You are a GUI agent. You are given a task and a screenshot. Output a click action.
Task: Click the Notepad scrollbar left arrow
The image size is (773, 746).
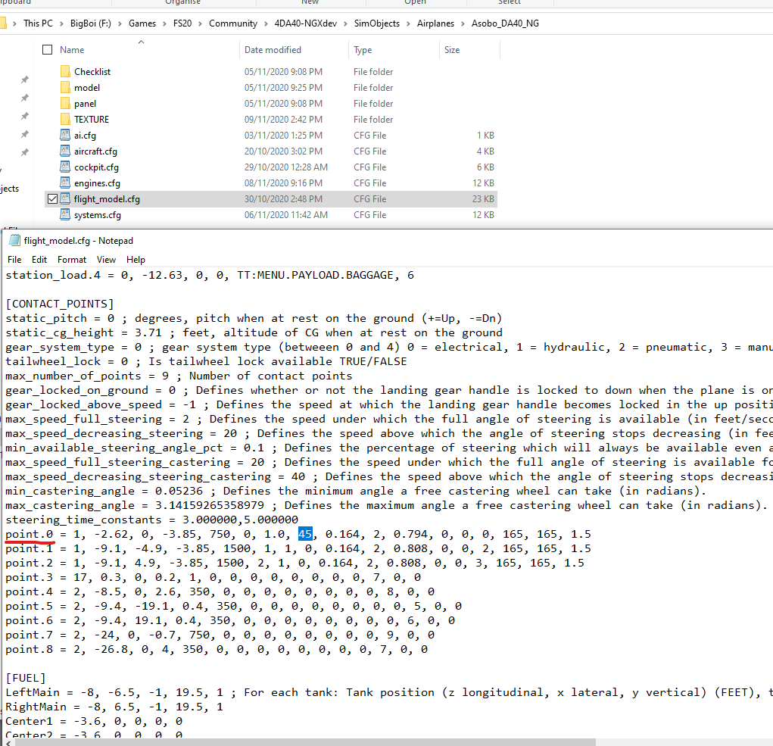8,742
